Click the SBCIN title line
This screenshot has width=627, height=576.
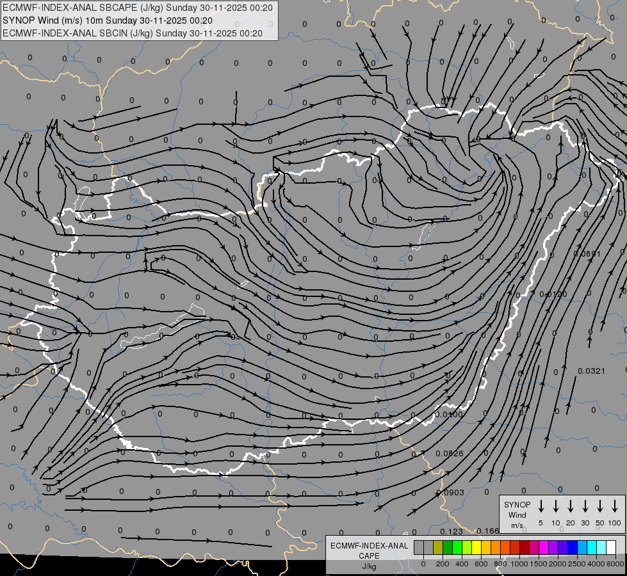pos(133,33)
